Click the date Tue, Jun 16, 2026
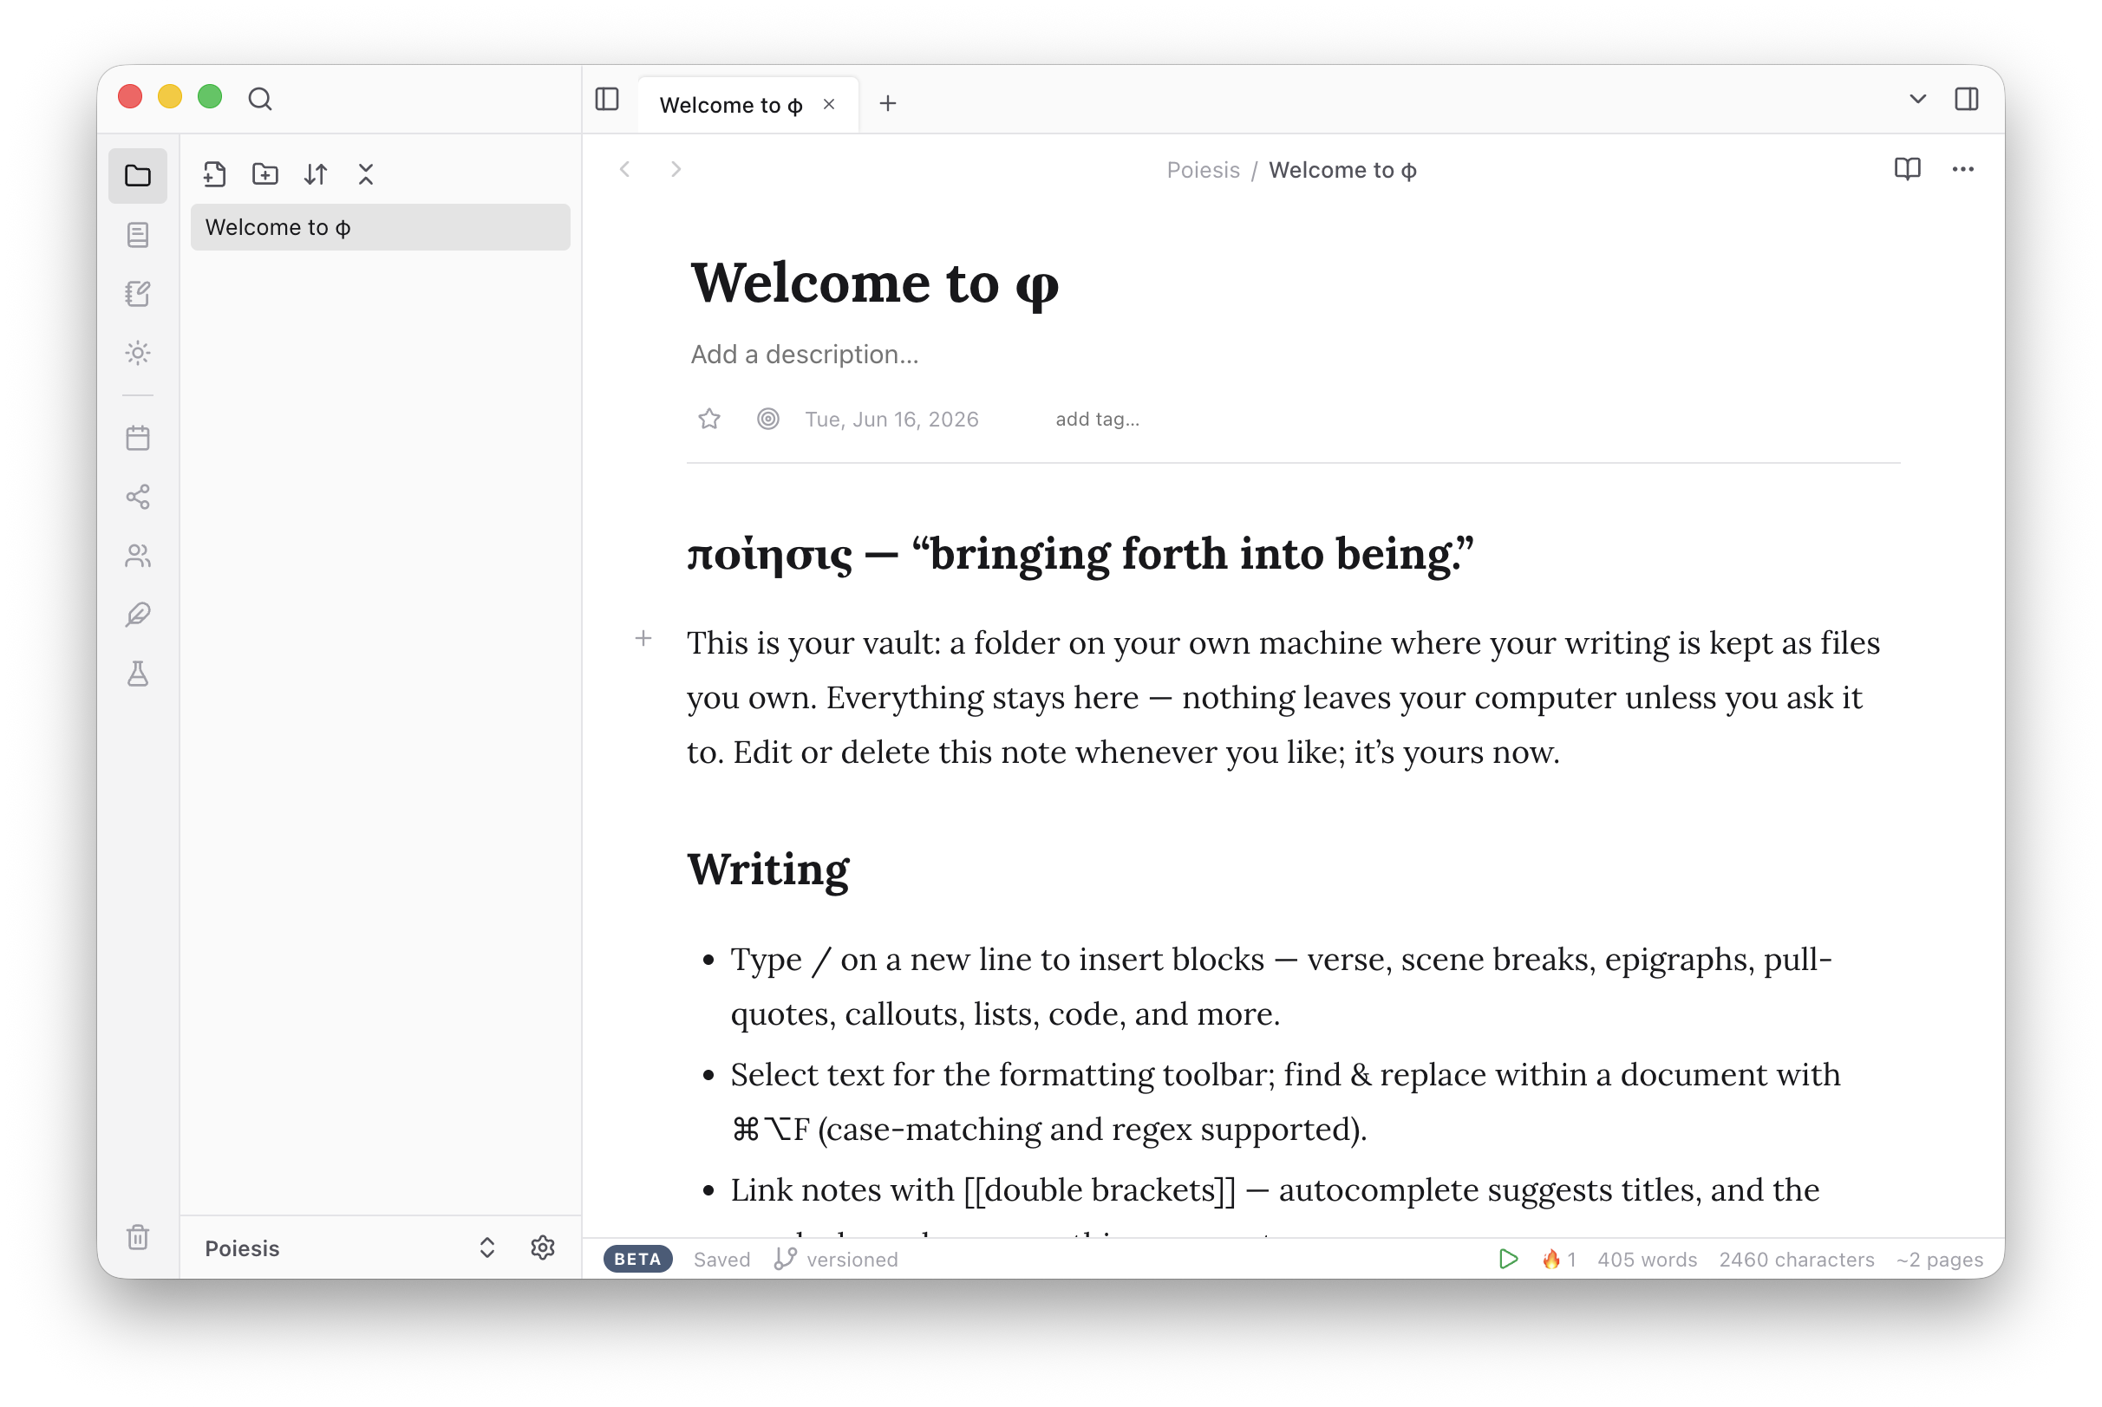 coord(891,419)
